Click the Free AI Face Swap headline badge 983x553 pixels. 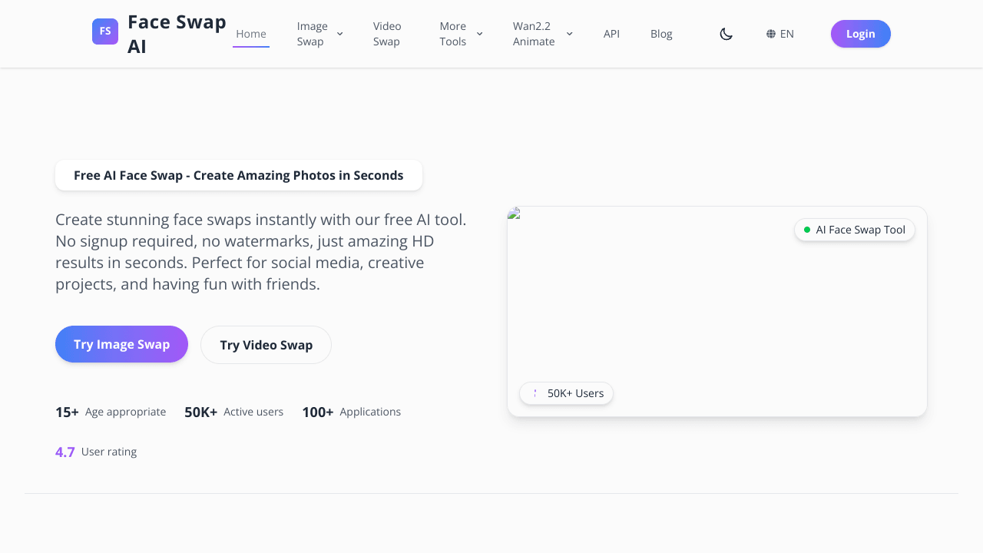click(238, 175)
